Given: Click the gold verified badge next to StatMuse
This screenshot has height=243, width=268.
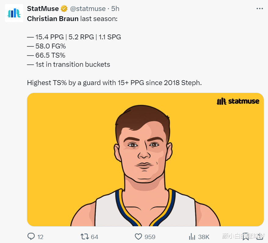Looking at the screenshot, I should [x=64, y=9].
